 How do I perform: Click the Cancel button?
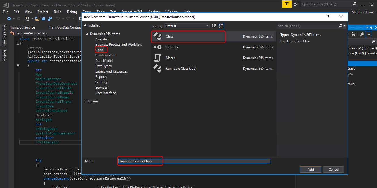[333, 169]
